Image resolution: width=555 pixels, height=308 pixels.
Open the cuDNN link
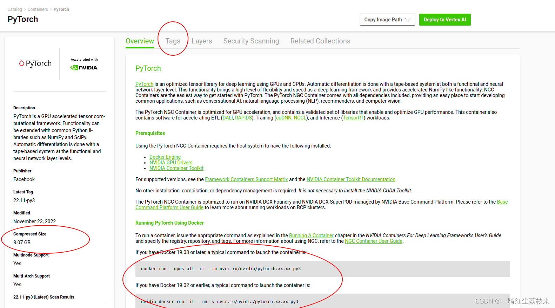(284, 118)
